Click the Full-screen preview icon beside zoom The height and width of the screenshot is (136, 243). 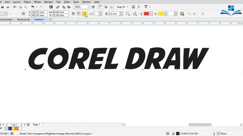[93, 7]
